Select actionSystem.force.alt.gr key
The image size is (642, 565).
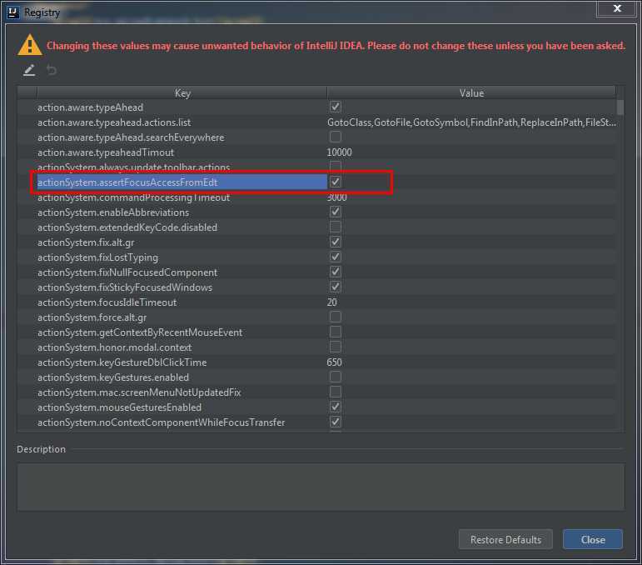(x=92, y=317)
